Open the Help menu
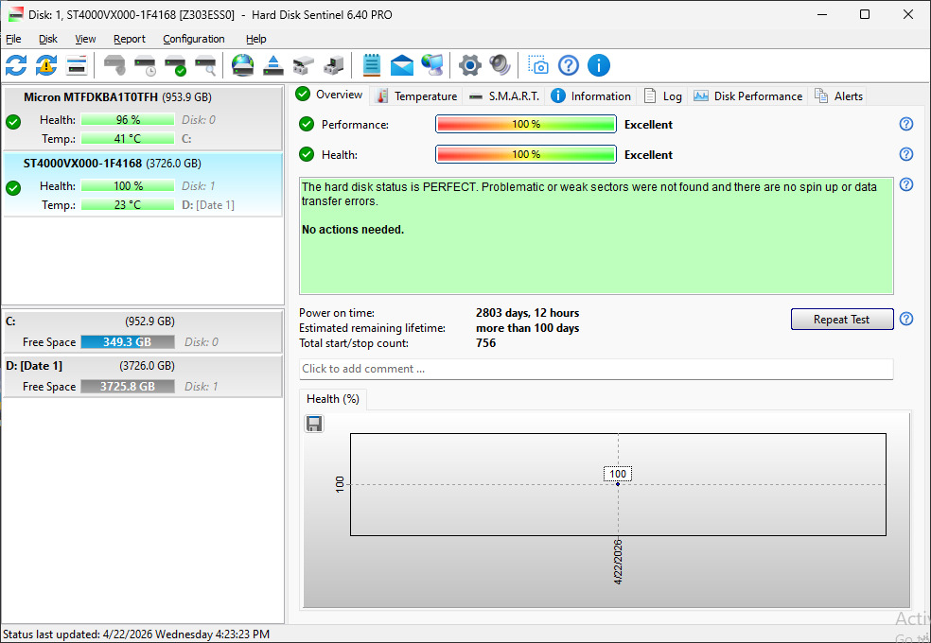The width and height of the screenshot is (931, 643). [255, 39]
